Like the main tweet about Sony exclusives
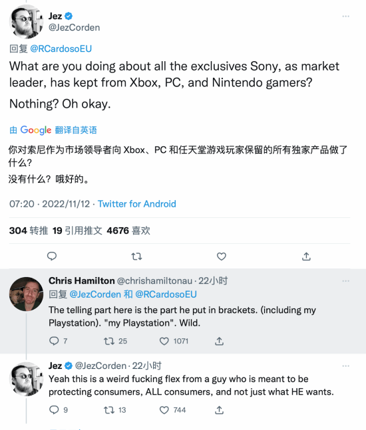 [222, 257]
